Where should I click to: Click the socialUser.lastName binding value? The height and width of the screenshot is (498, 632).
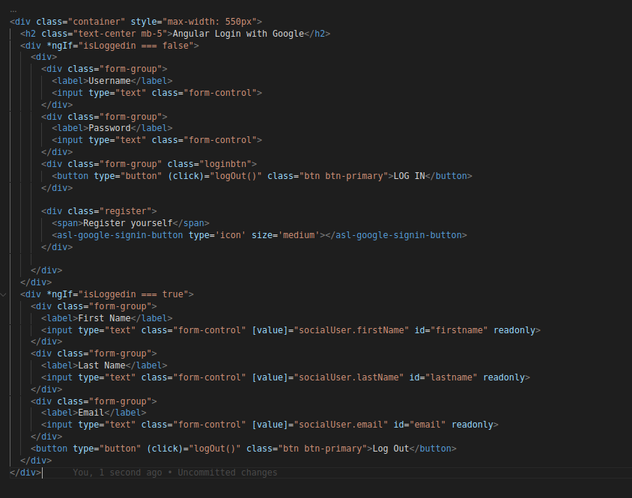point(349,377)
